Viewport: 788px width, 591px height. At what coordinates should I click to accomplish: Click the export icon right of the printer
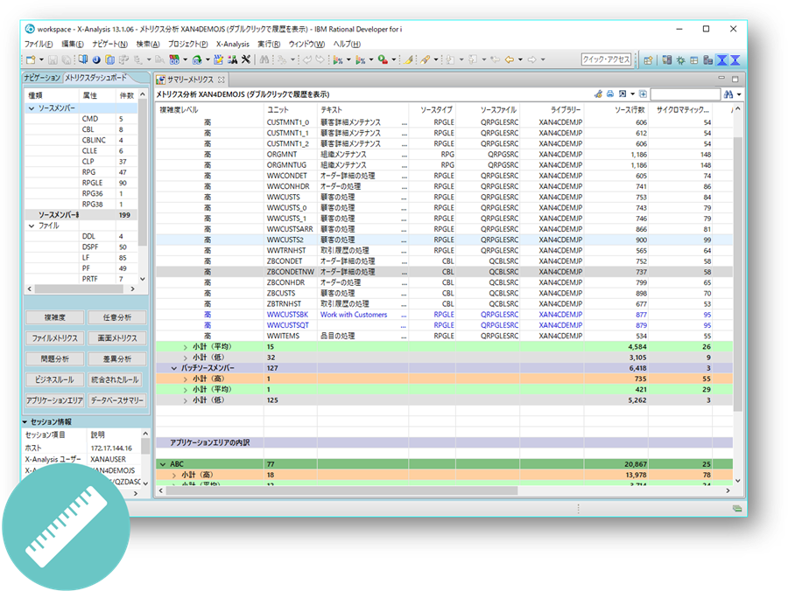tap(623, 94)
